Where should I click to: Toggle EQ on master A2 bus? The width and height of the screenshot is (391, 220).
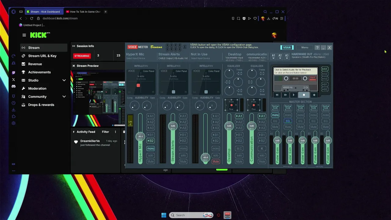tap(288, 121)
